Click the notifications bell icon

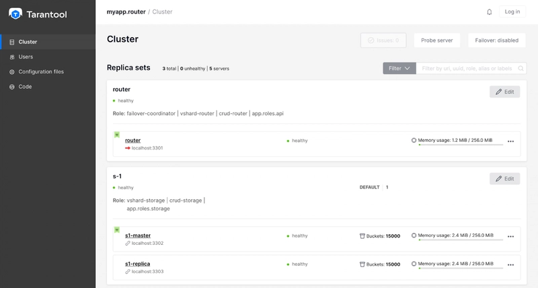pyautogui.click(x=489, y=12)
